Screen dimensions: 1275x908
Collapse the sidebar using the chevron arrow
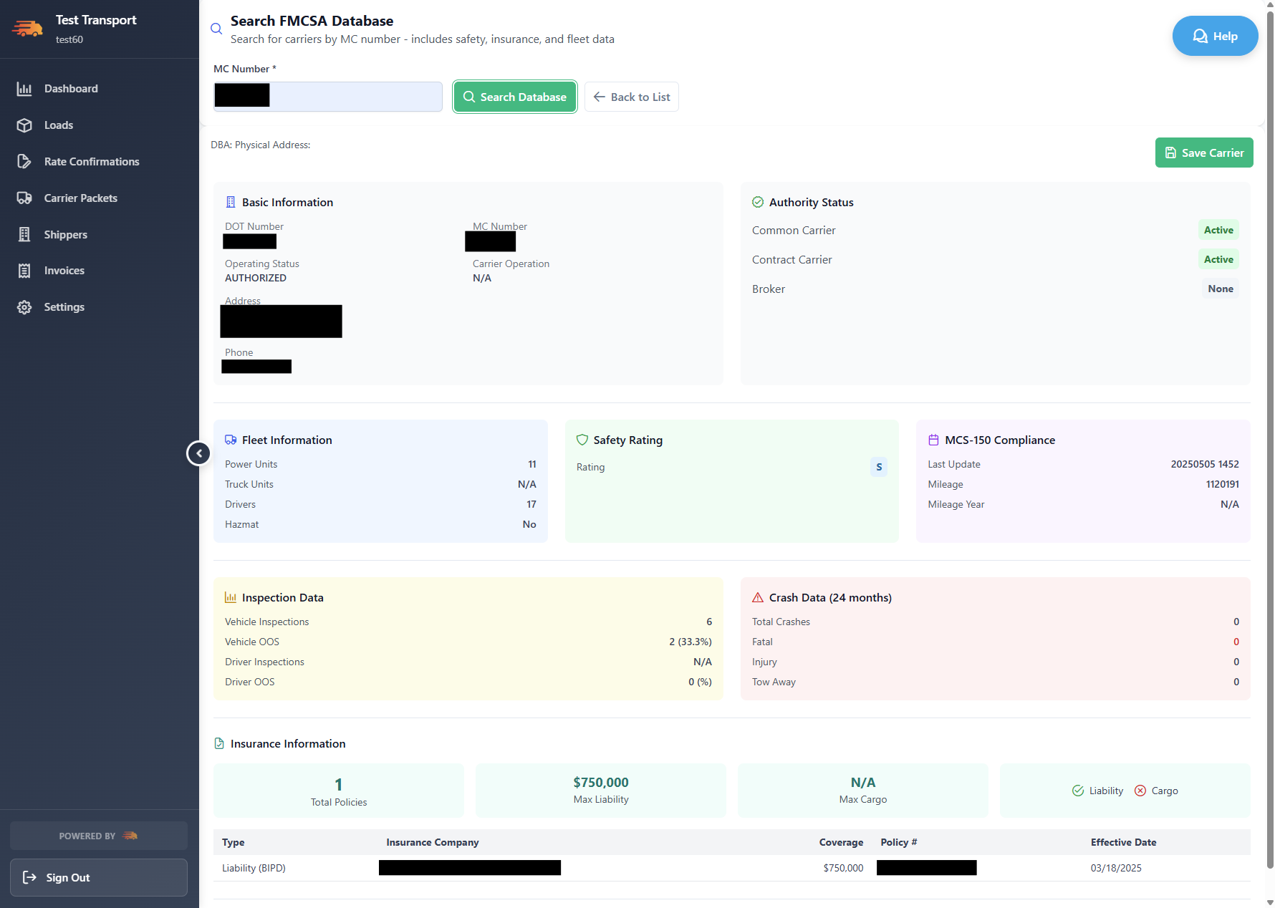tap(198, 453)
